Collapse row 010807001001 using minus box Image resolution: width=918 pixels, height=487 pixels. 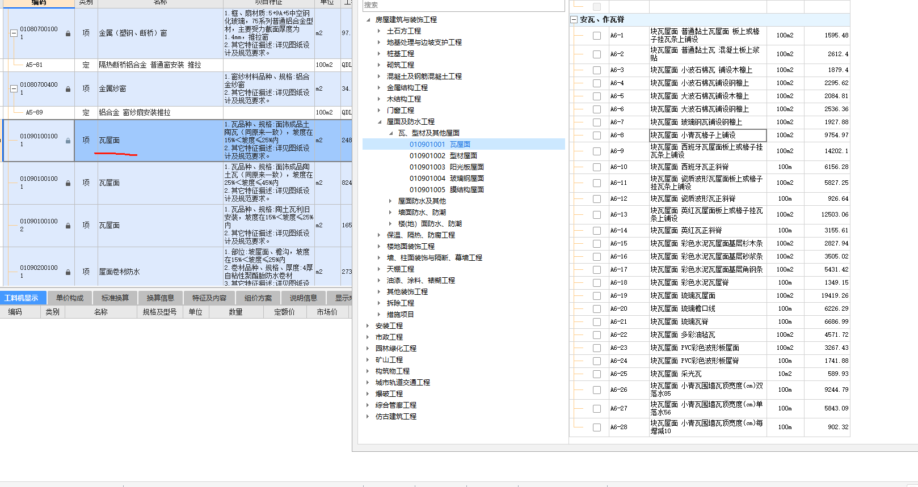(14, 33)
